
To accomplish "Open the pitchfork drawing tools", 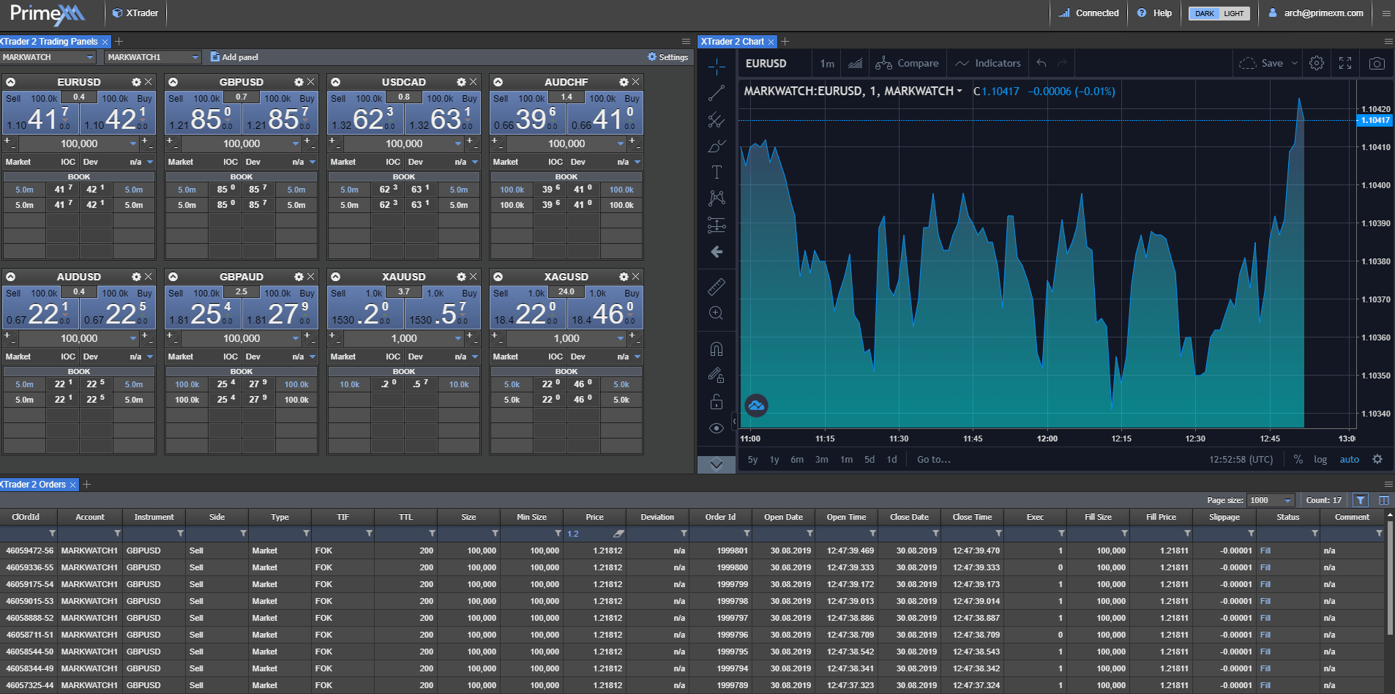I will pos(717,119).
